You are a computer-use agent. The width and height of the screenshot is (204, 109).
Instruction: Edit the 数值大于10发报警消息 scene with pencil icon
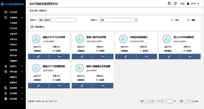click(x=39, y=86)
